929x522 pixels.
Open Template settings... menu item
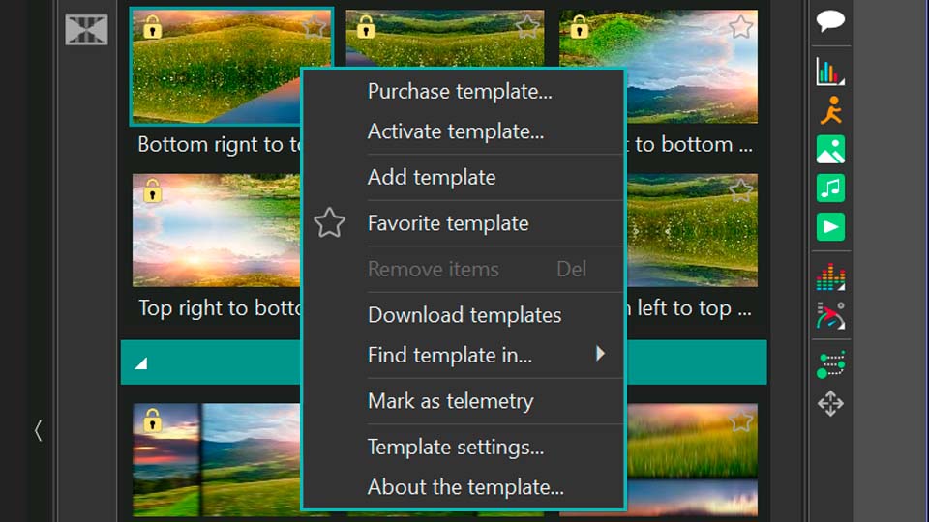456,447
